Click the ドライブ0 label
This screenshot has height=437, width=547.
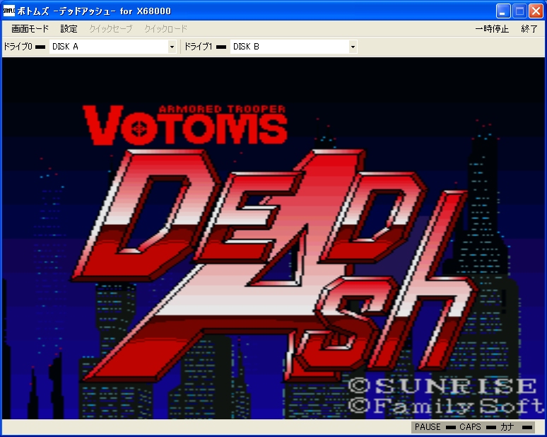click(18, 47)
